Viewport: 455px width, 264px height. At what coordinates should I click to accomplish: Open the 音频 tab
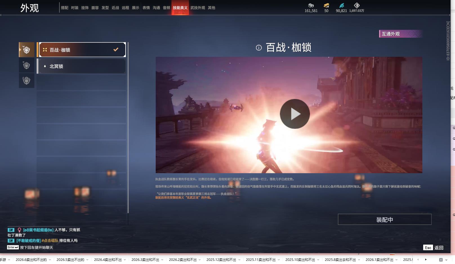coord(167,8)
